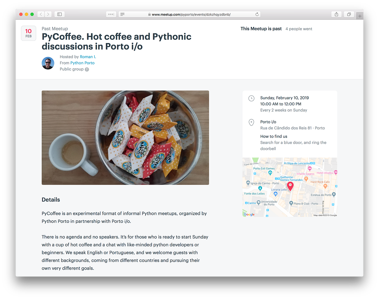This screenshot has width=379, height=299.
Task: Click the Google logo on the map
Action: 249,215
